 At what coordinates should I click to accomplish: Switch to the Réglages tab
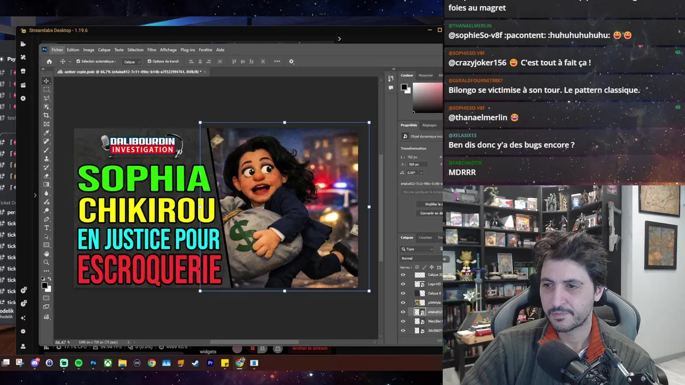tap(429, 125)
